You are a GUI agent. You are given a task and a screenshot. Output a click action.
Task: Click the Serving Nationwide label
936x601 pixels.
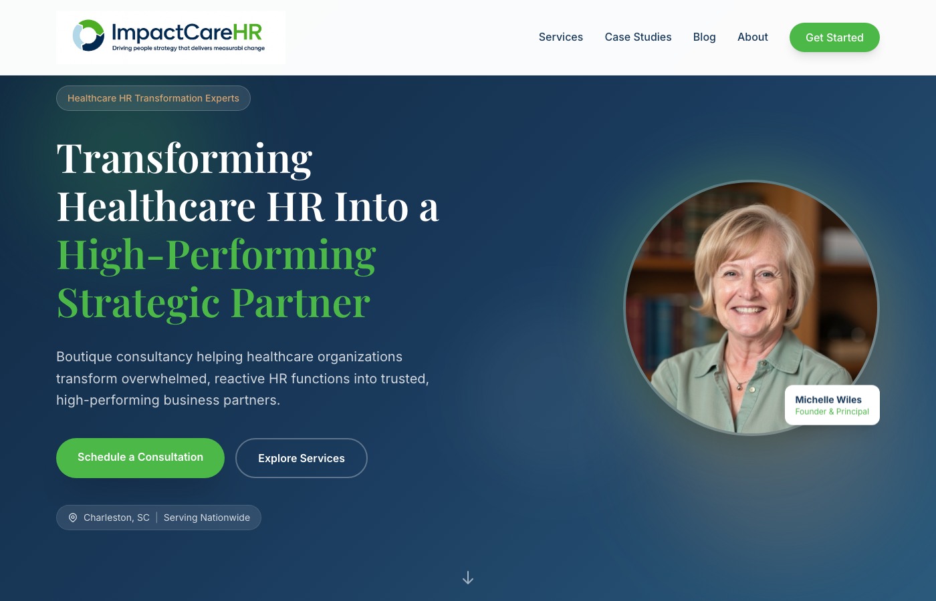pos(207,518)
